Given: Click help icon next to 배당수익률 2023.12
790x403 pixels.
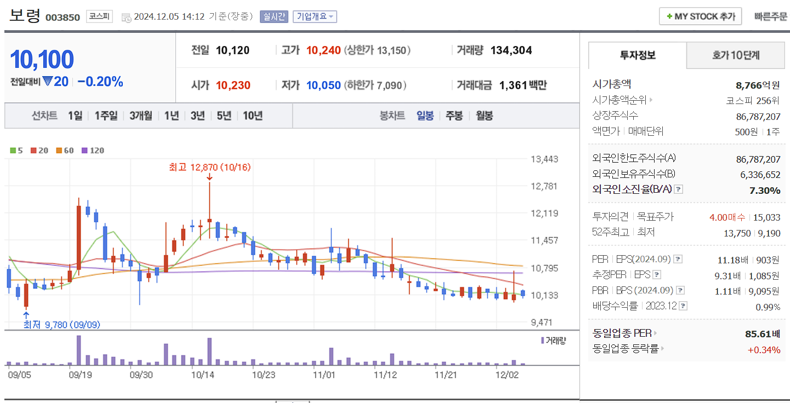Looking at the screenshot, I should (x=683, y=306).
